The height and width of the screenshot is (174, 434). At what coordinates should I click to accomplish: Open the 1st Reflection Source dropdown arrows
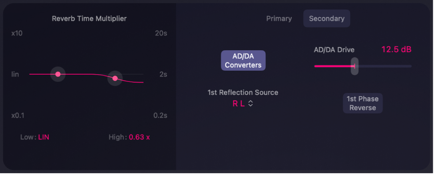(x=251, y=104)
